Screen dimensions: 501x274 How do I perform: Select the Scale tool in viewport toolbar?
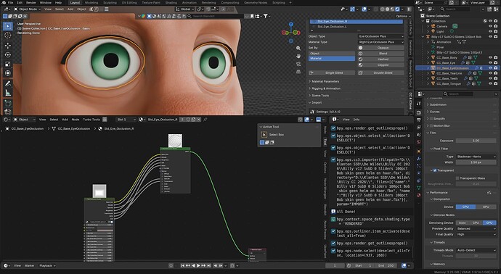pos(8,64)
